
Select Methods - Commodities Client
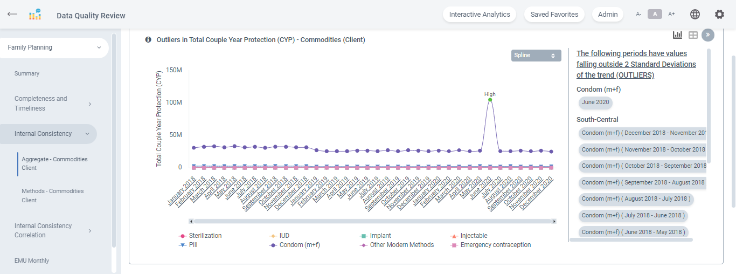[53, 195]
